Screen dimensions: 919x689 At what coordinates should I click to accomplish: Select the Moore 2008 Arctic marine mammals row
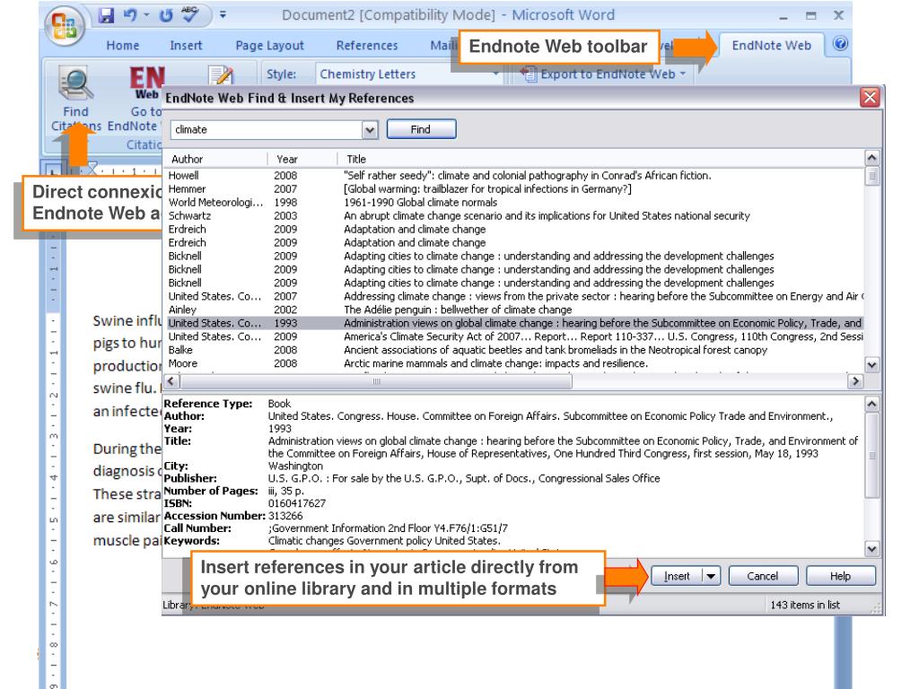point(514,363)
